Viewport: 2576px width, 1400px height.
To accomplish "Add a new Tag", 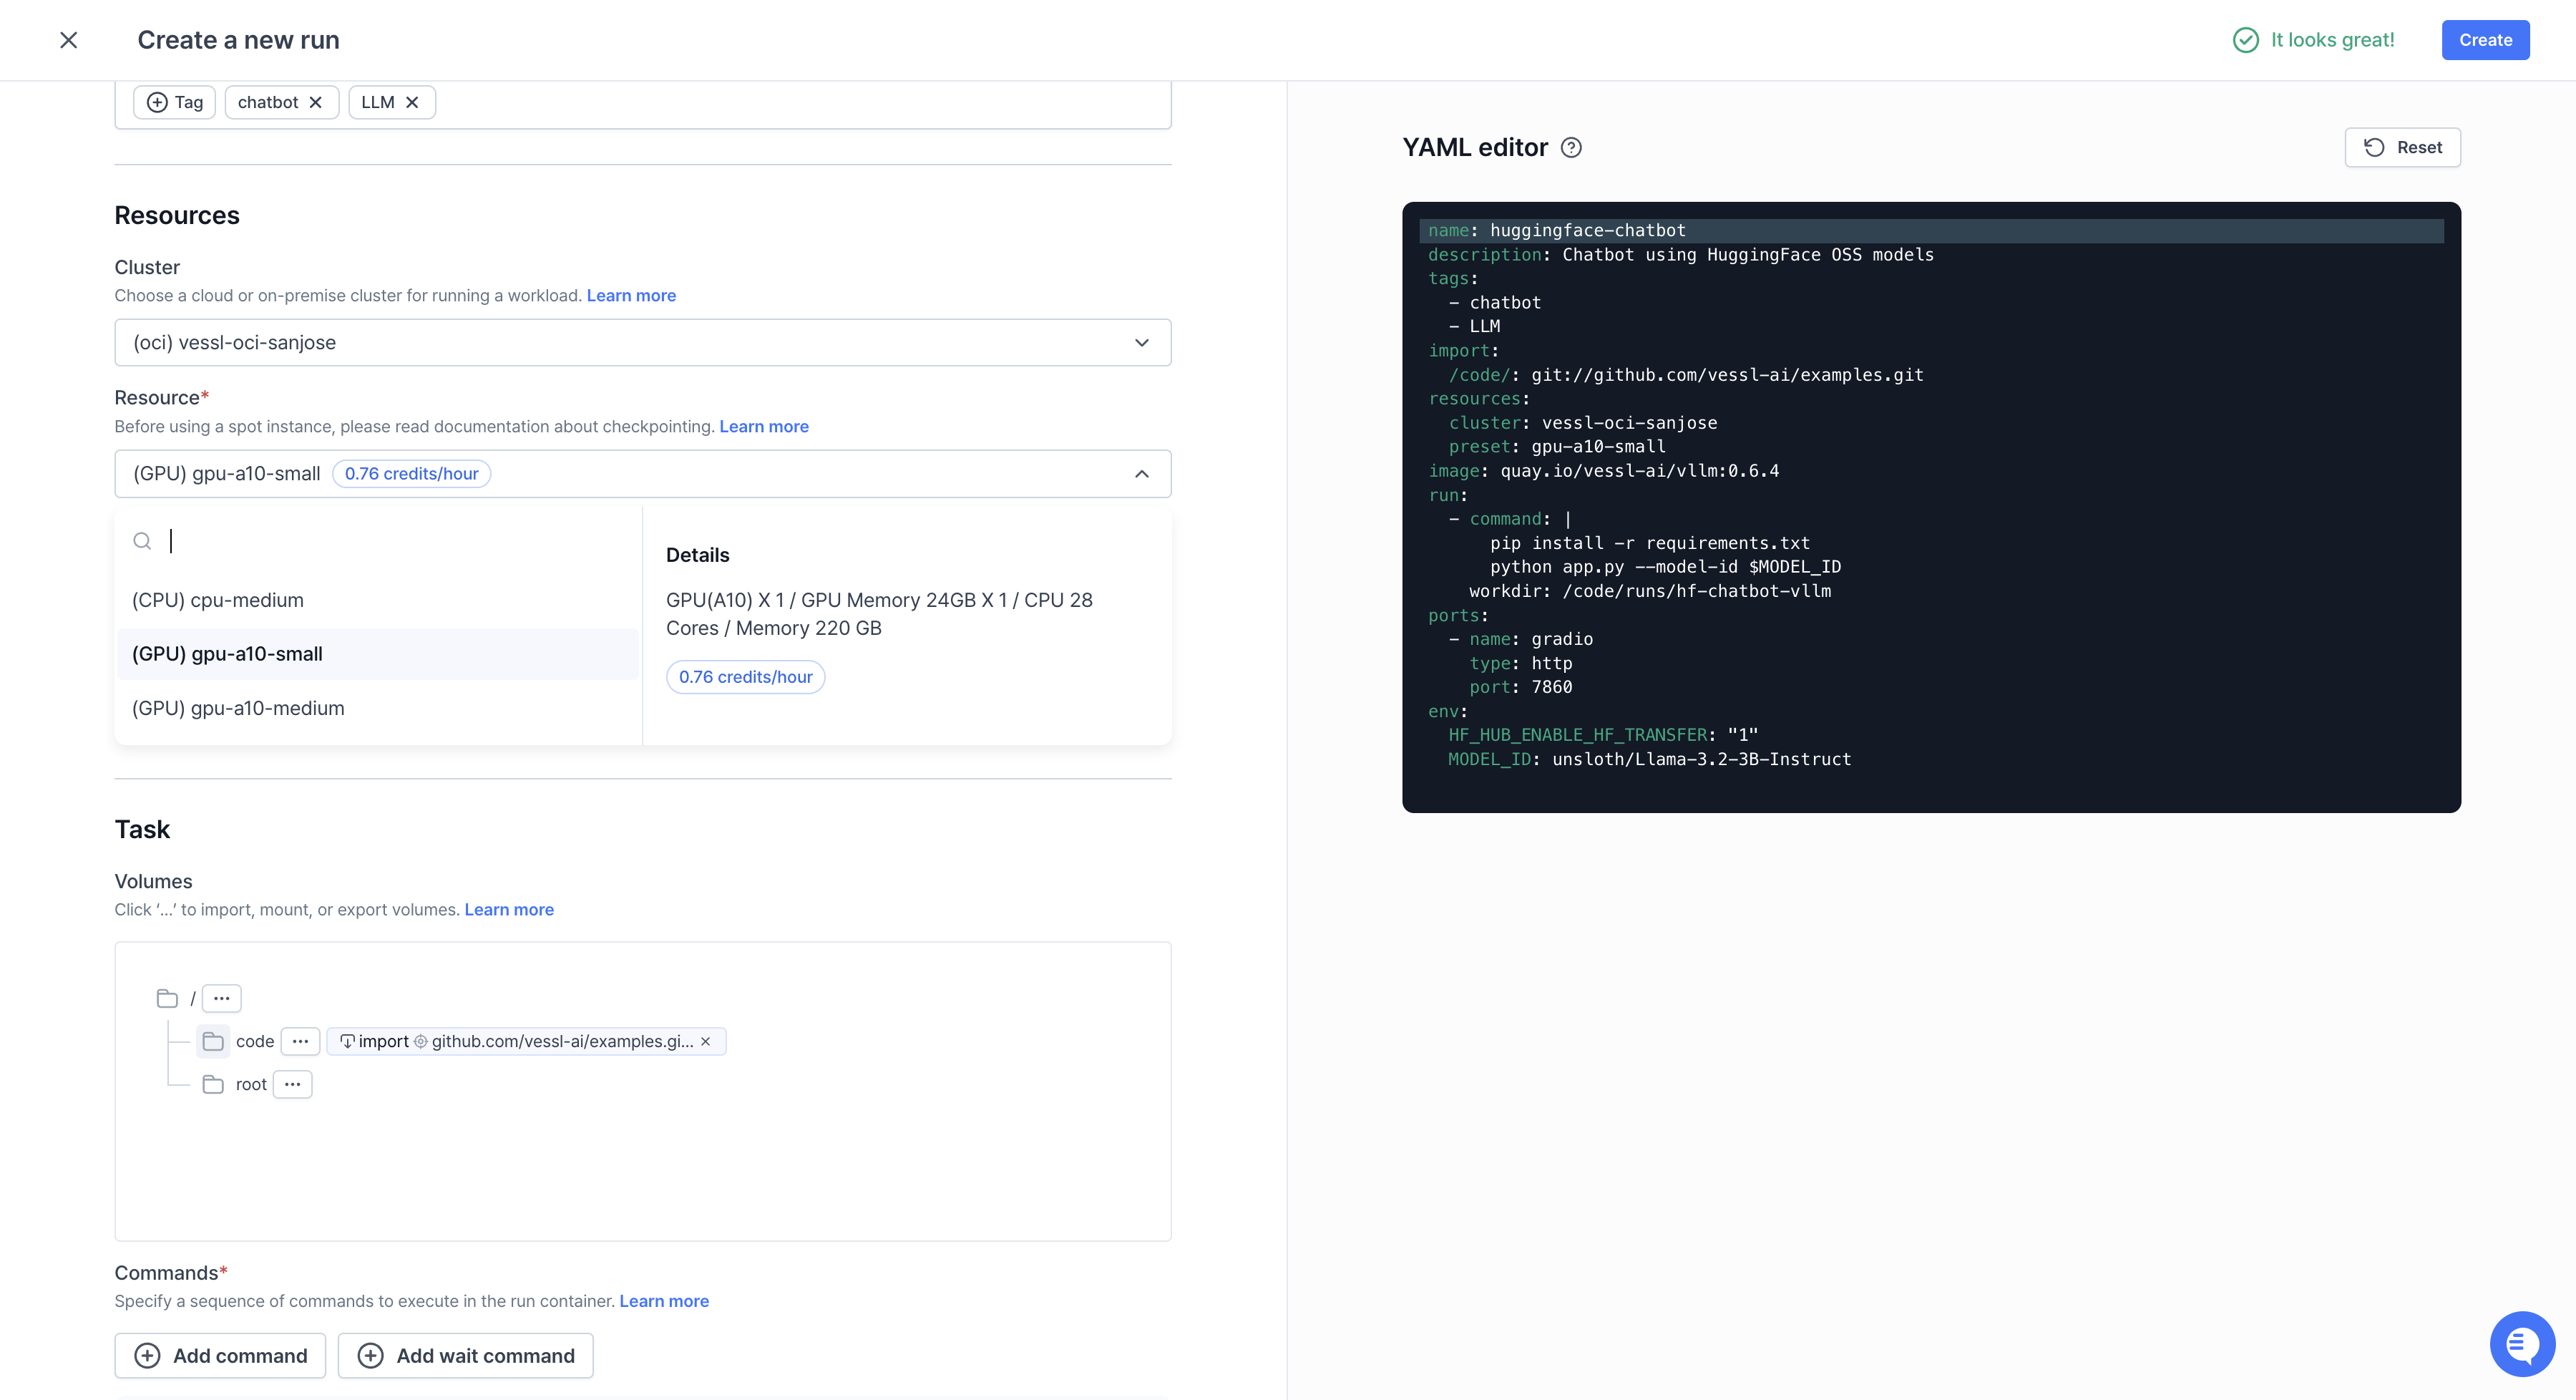I will [175, 102].
